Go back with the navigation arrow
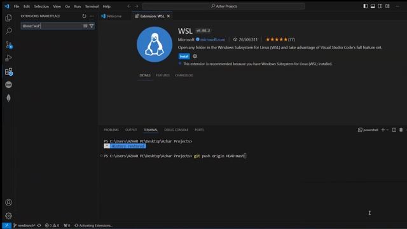The width and height of the screenshot is (407, 229). [129, 6]
